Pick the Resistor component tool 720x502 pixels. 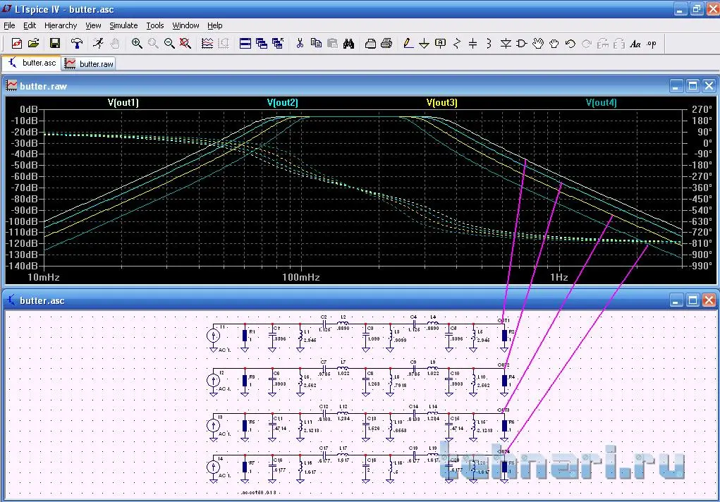click(x=456, y=43)
